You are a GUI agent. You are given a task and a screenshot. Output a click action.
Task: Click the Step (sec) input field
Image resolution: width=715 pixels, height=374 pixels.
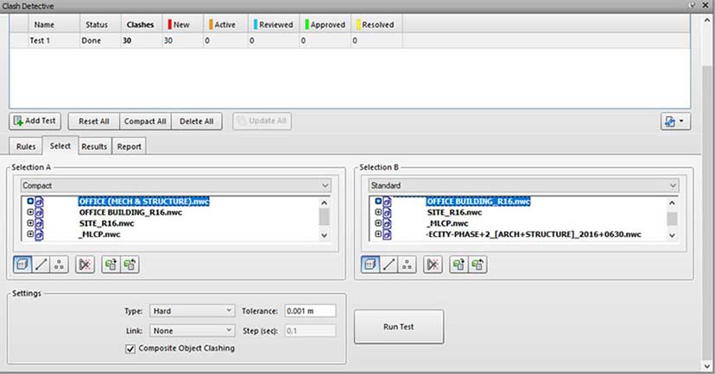[310, 331]
